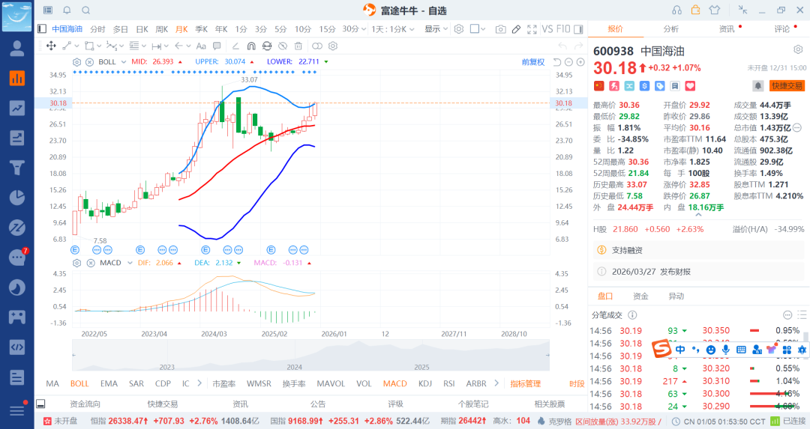
Task: Open the quotes bar-chart icon in sidebar
Action: click(17, 78)
